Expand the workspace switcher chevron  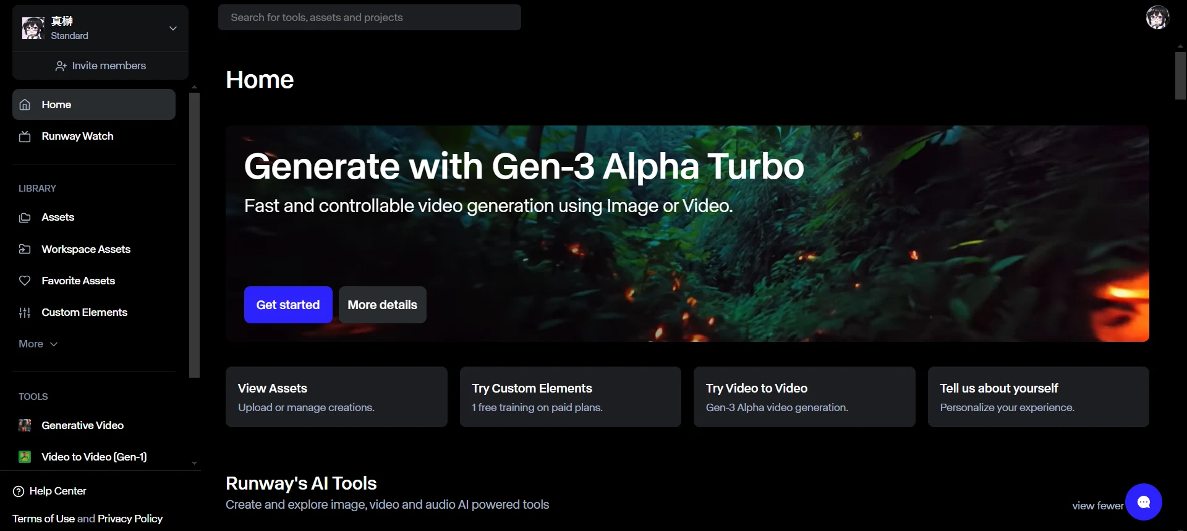(x=173, y=28)
